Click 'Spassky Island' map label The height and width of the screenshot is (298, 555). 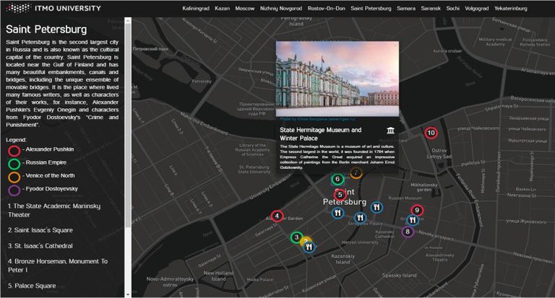coord(399,275)
